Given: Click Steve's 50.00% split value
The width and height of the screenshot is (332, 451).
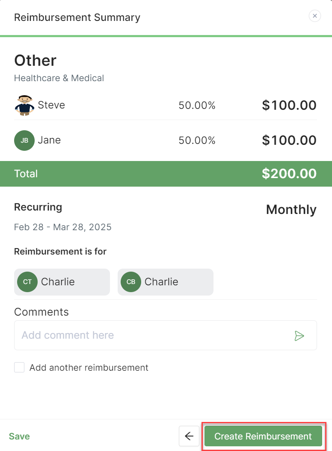Looking at the screenshot, I should point(197,105).
